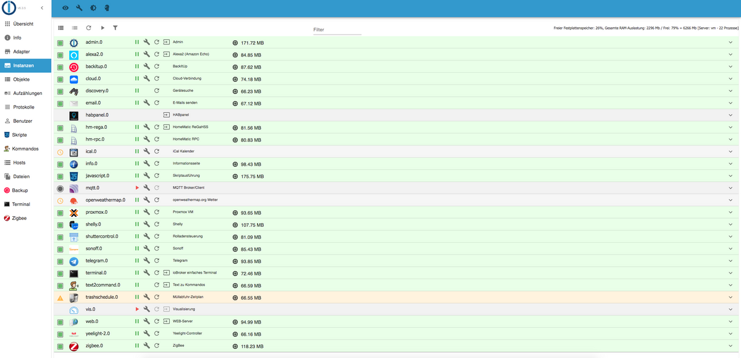Viewport: 741px width, 358px height.
Task: Open Terminal in the sidebar
Action: 26,204
